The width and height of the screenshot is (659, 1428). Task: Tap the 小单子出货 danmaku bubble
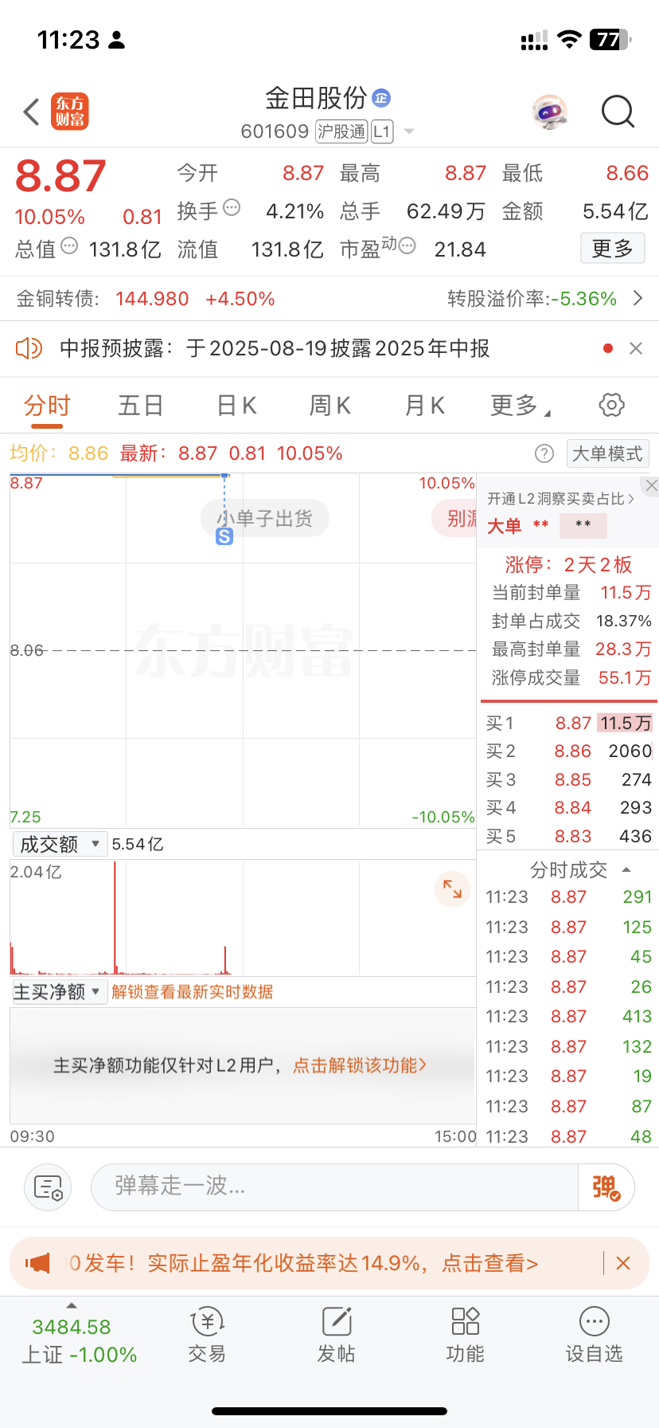click(265, 519)
